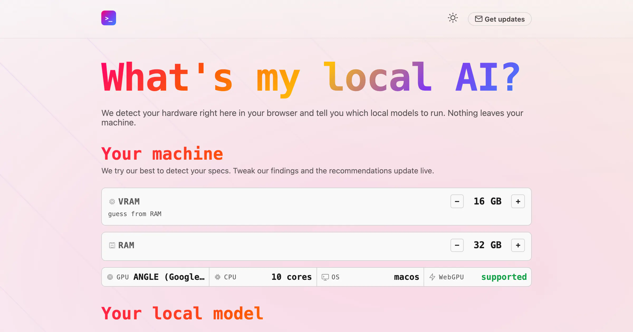
Task: Click the 'Your machine' section heading
Action: [x=162, y=154]
